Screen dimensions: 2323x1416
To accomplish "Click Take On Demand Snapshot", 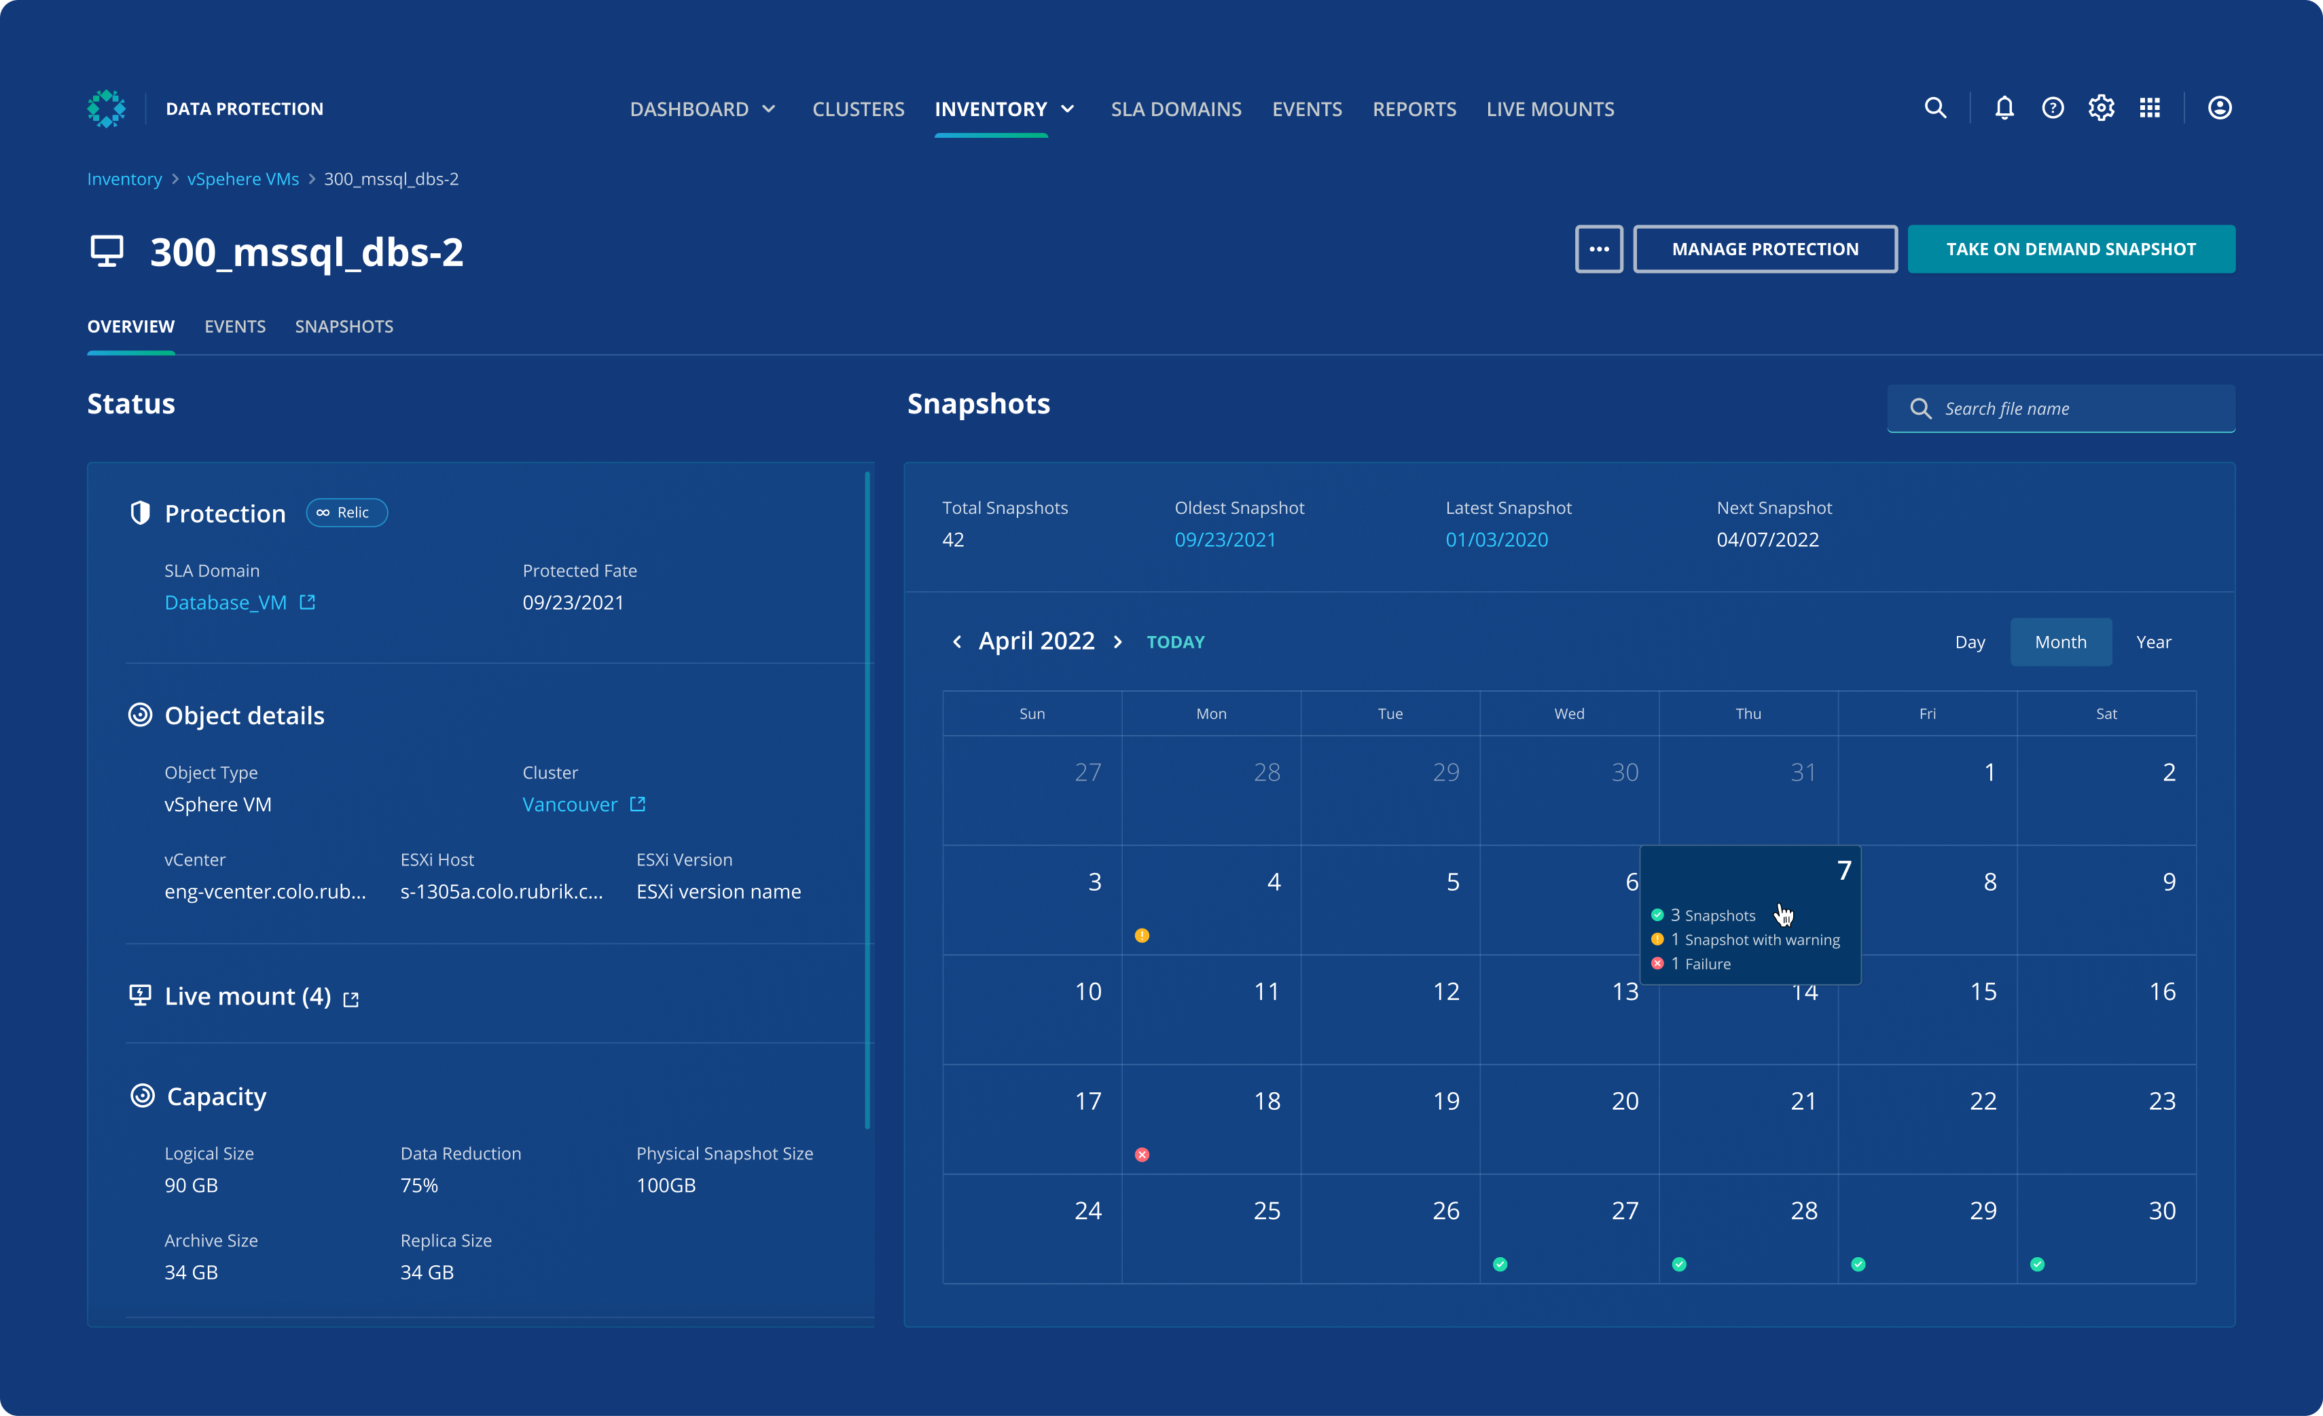I will tap(2071, 248).
